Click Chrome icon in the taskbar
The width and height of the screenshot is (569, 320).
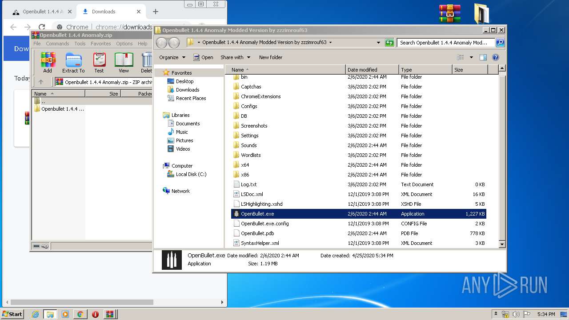[80, 314]
